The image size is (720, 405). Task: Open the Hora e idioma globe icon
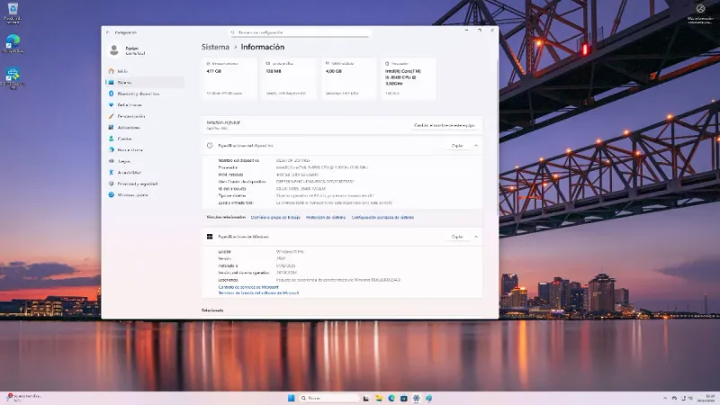111,149
